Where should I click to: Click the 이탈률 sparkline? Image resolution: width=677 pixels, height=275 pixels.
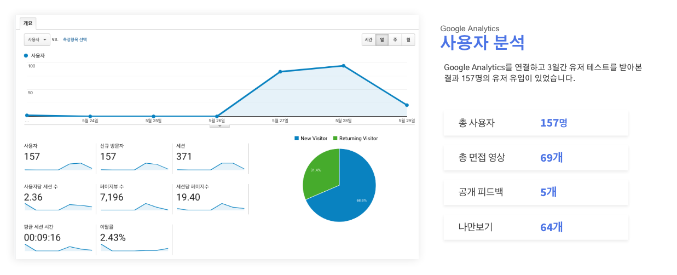tap(134, 248)
